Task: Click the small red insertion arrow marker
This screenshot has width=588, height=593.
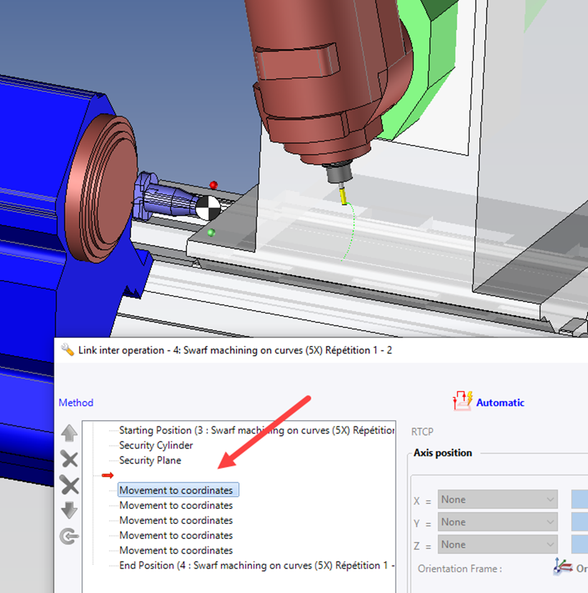Action: point(108,475)
